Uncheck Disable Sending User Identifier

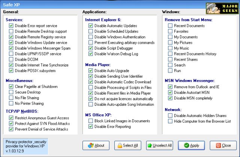pyautogui.click(x=91, y=76)
